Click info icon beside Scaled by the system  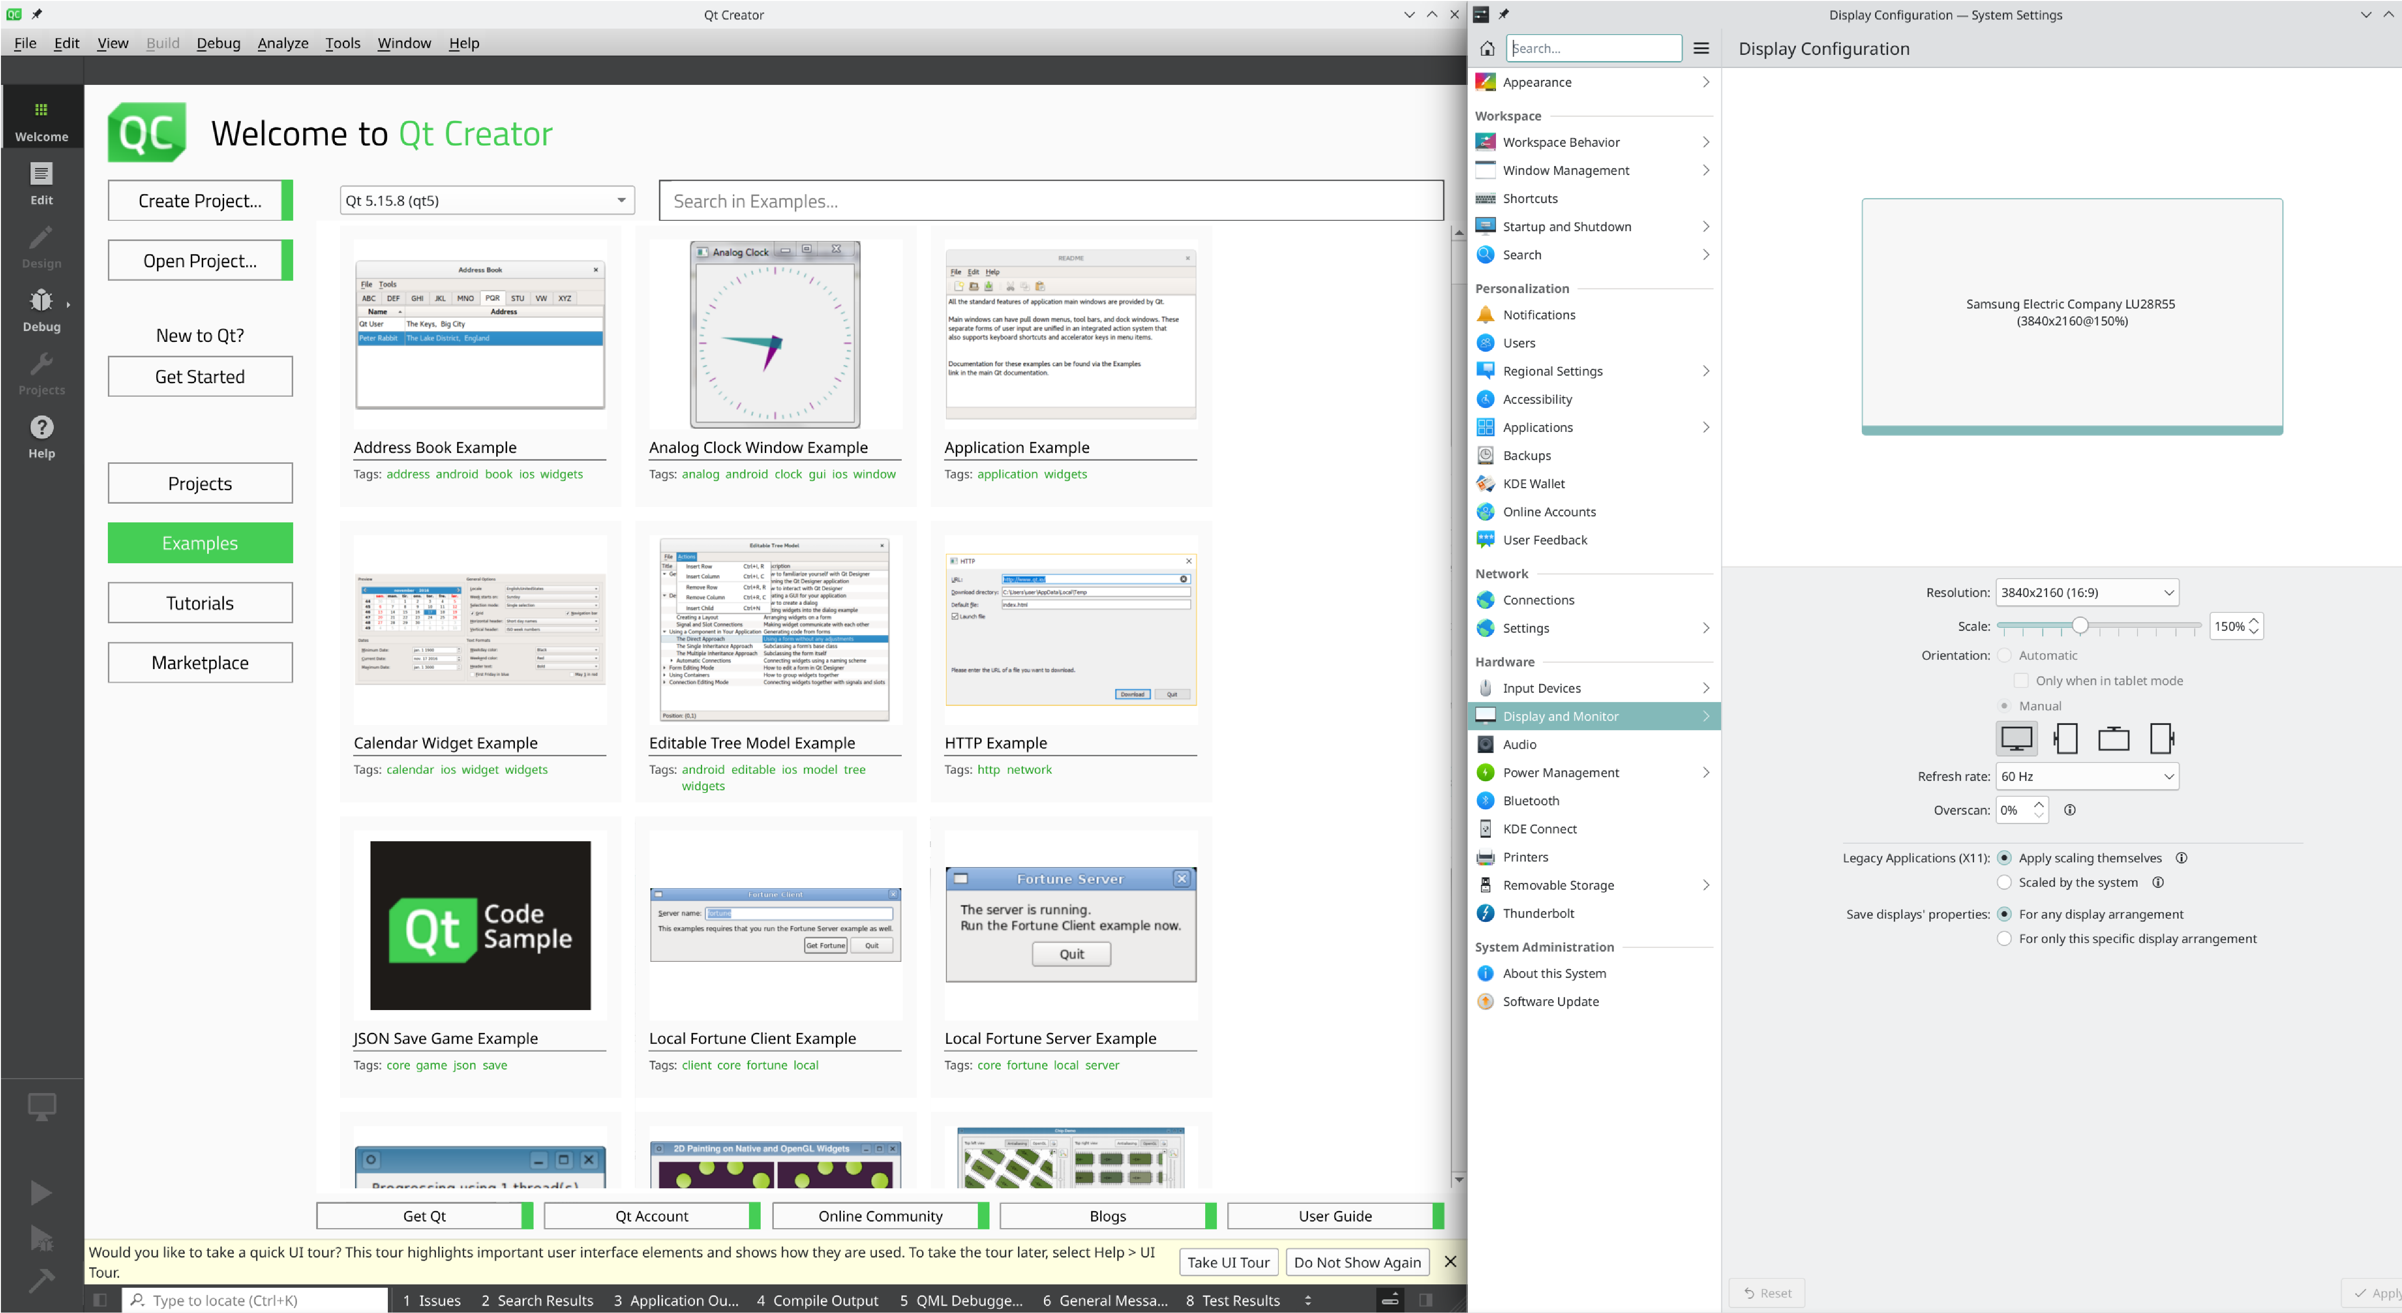[2158, 882]
